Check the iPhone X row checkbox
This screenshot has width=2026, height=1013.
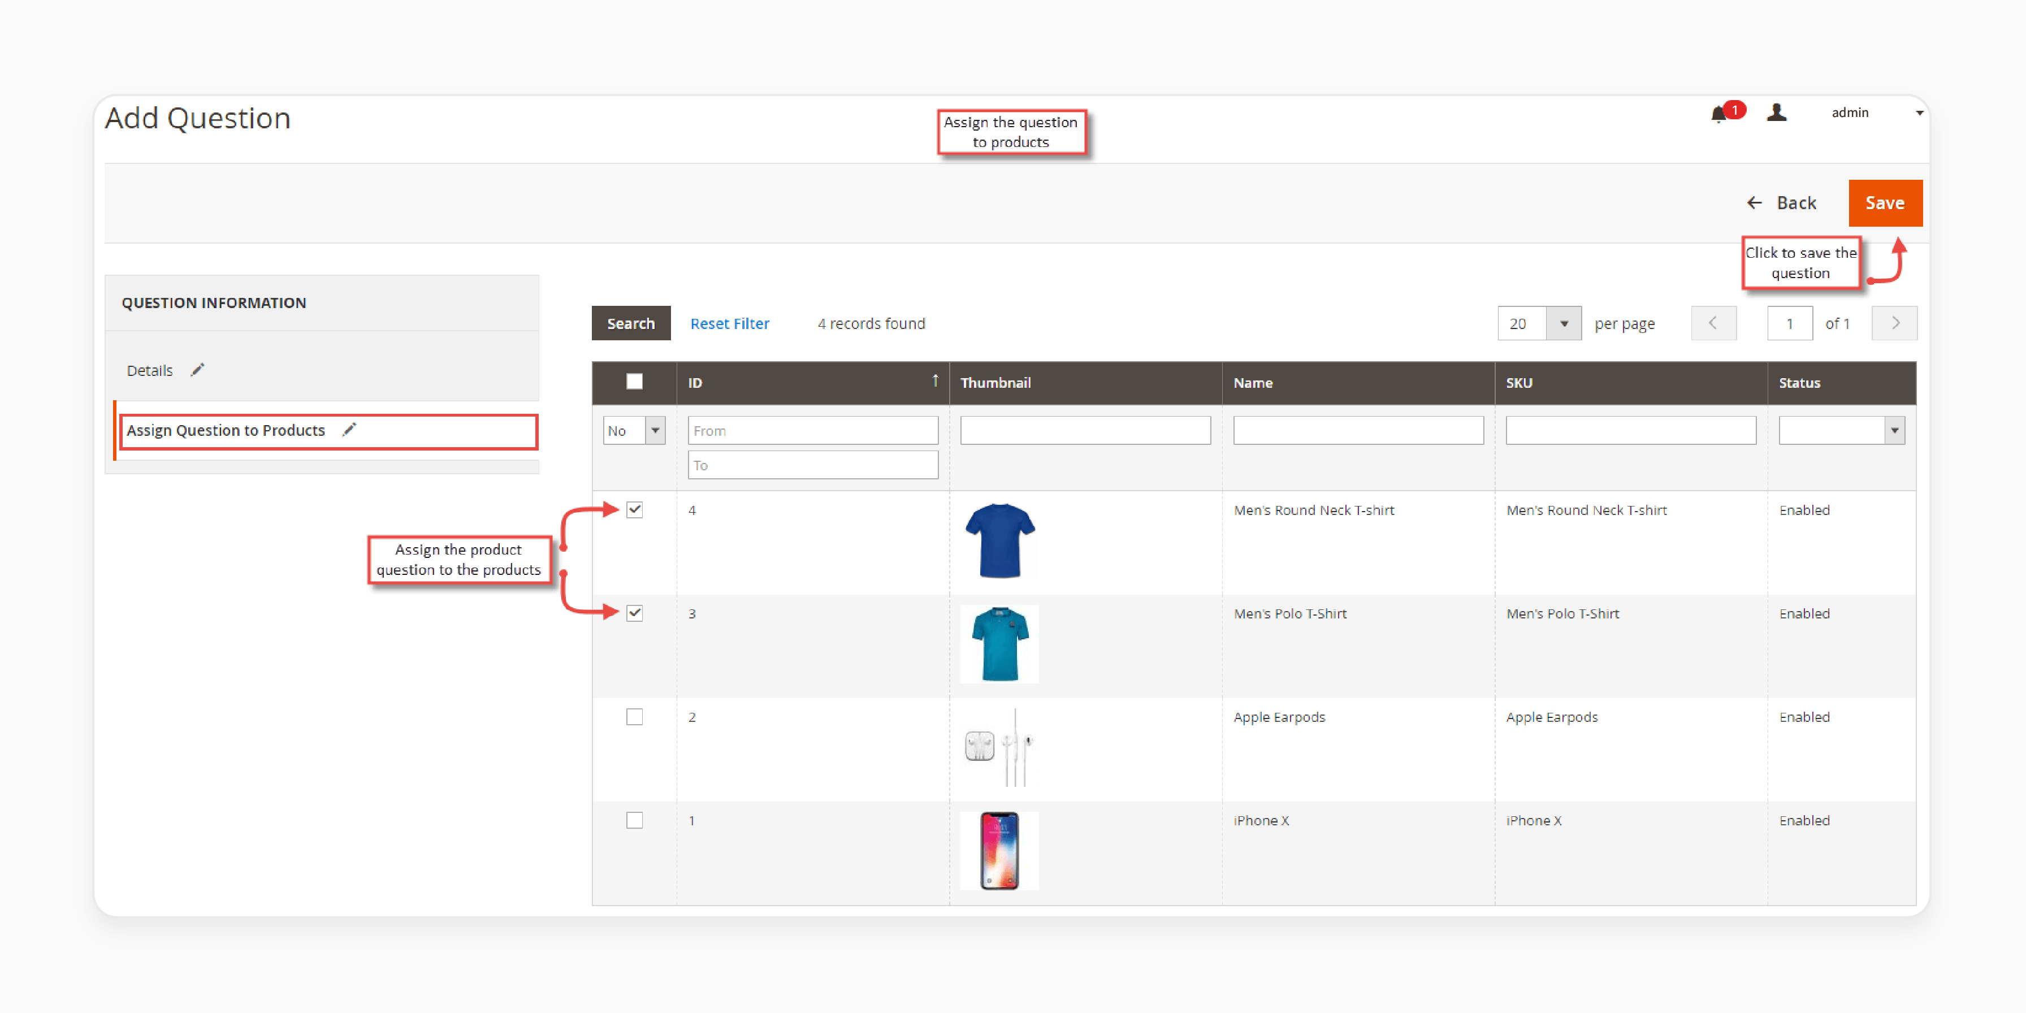pos(634,820)
